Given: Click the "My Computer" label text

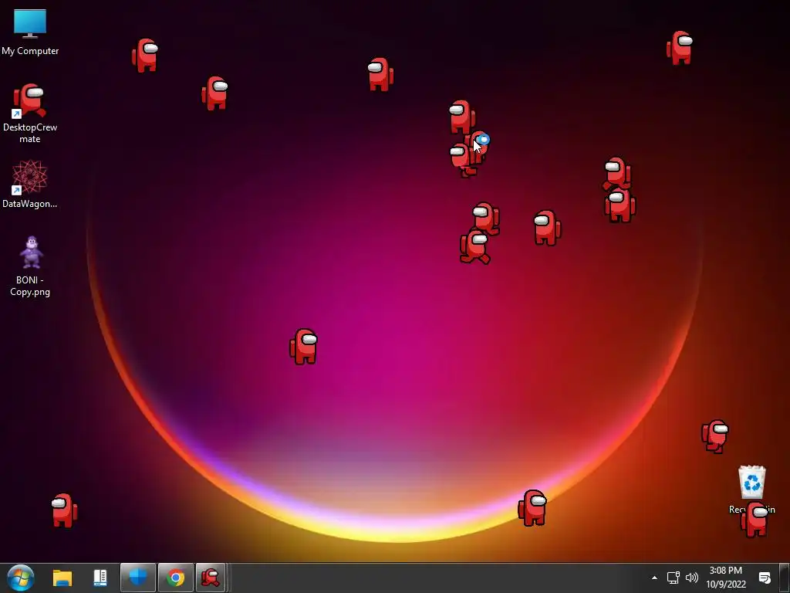Looking at the screenshot, I should pyautogui.click(x=30, y=51).
